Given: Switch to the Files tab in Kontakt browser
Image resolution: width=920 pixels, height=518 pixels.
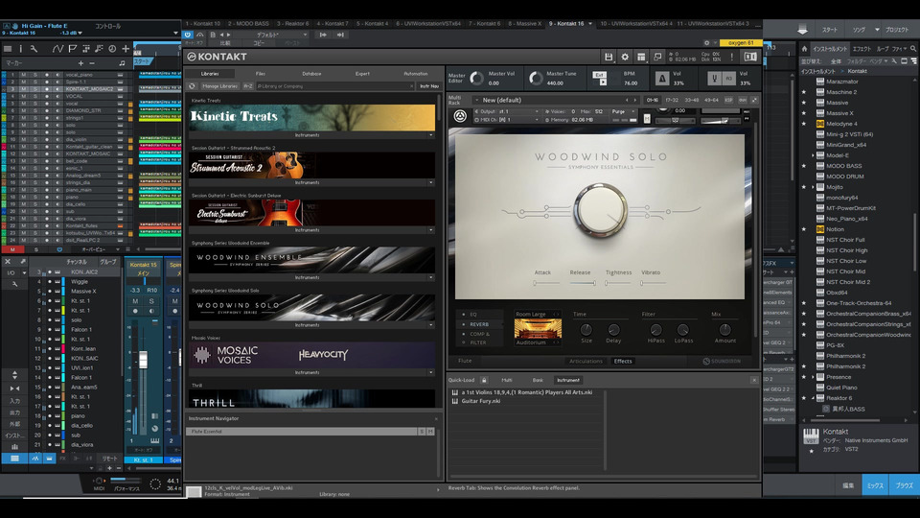Looking at the screenshot, I should (x=261, y=74).
